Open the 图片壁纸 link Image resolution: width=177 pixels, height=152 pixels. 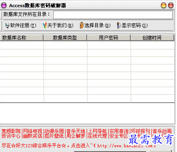click(54, 136)
